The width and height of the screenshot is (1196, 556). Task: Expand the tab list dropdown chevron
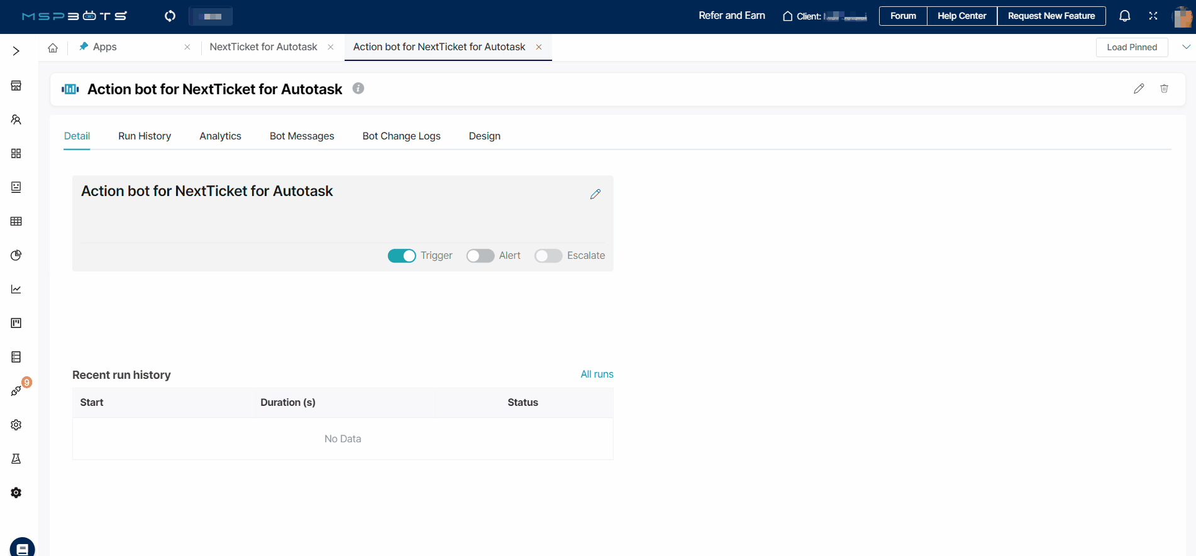pos(1186,47)
